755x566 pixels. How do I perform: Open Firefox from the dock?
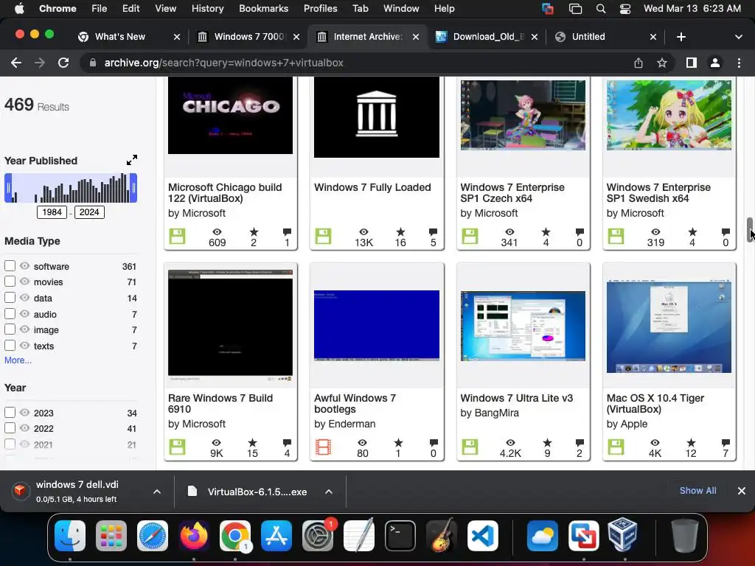[x=194, y=536]
